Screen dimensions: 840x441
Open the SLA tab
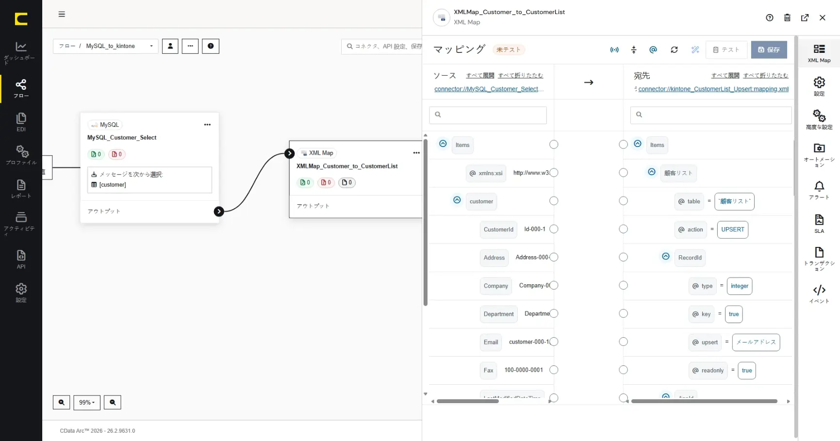pyautogui.click(x=819, y=224)
